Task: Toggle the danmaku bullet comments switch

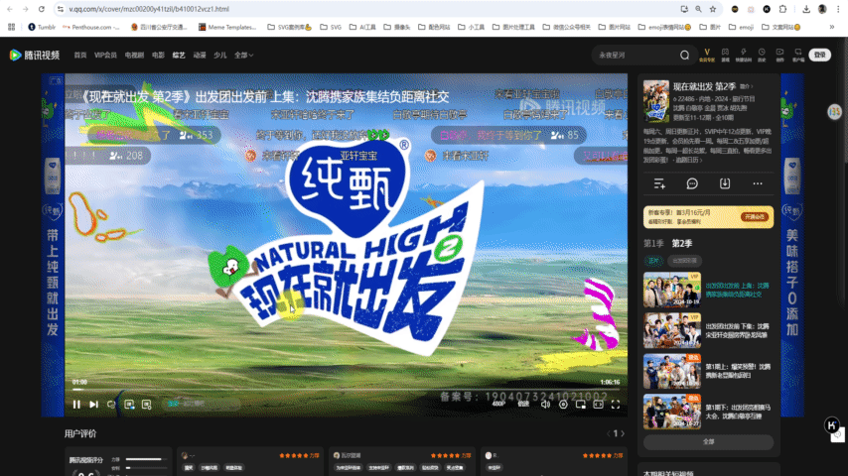Action: pos(129,405)
